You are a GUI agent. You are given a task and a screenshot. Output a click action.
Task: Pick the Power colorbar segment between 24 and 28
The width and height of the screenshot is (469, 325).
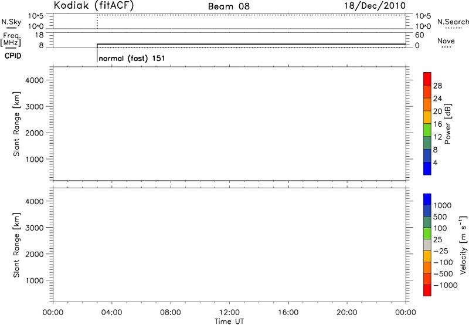pyautogui.click(x=427, y=92)
